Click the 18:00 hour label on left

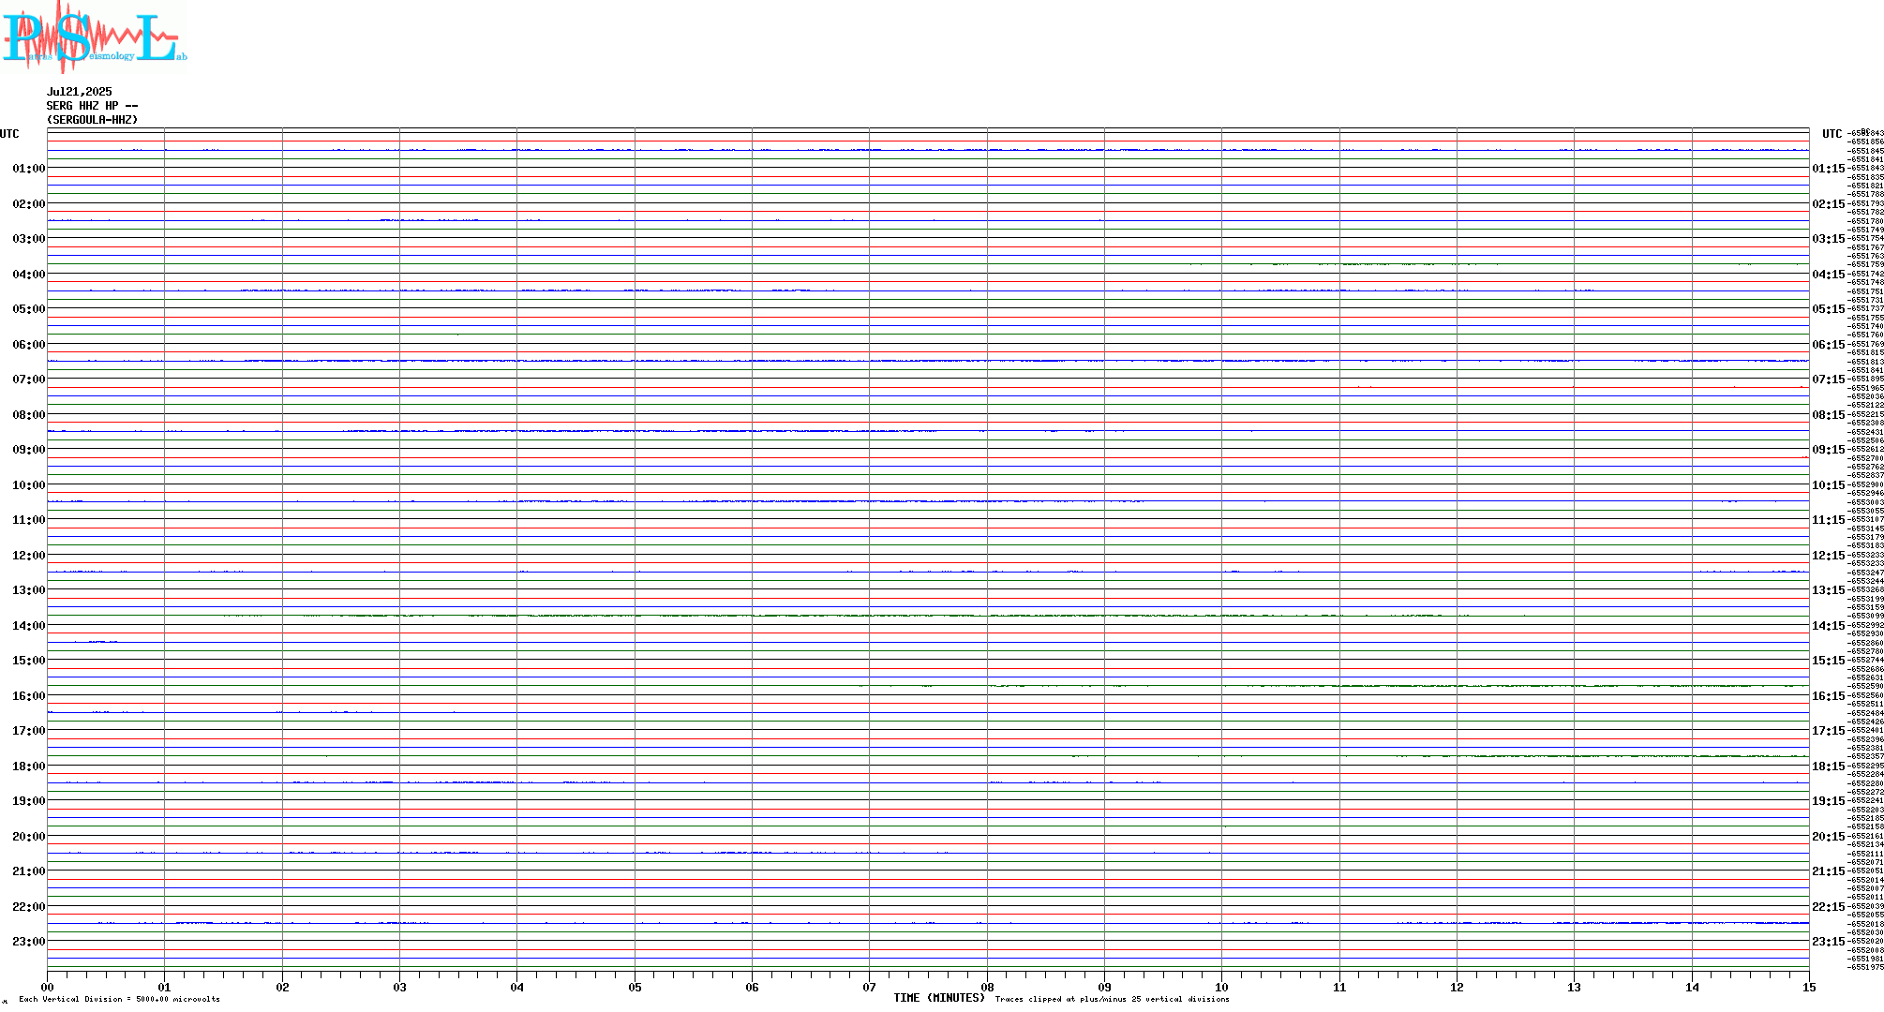tap(29, 766)
